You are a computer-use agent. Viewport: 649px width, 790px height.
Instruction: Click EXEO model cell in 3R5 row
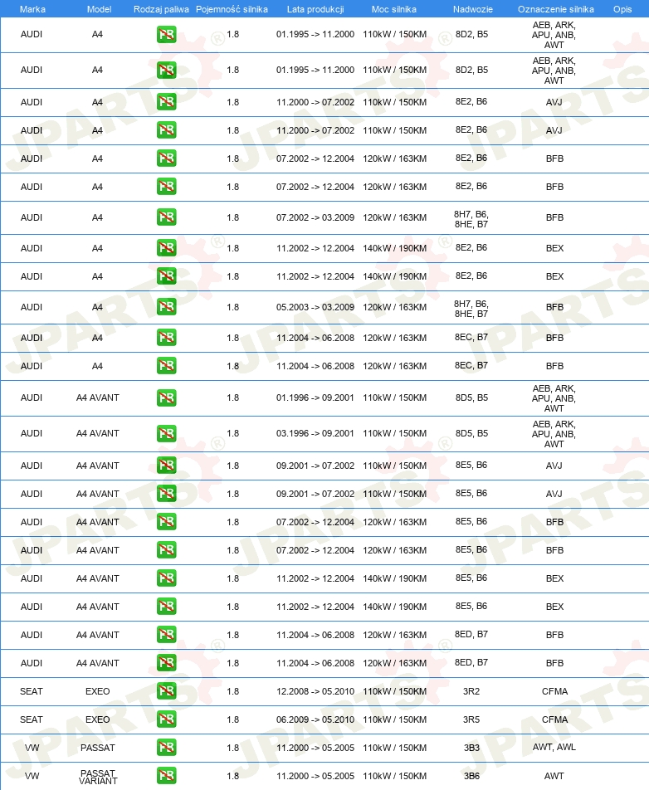pos(98,720)
